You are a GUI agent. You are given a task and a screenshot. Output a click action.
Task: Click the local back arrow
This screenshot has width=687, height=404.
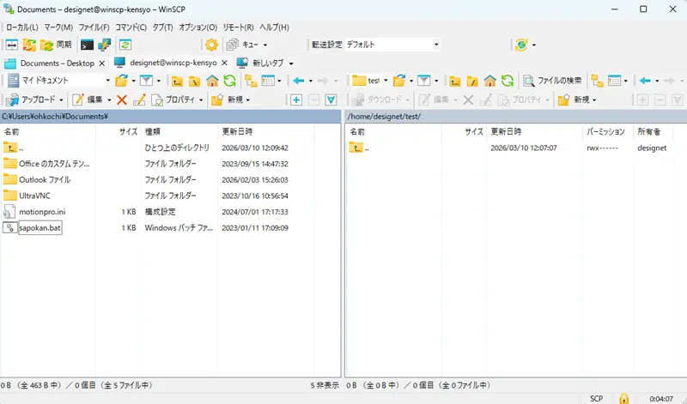coord(299,81)
